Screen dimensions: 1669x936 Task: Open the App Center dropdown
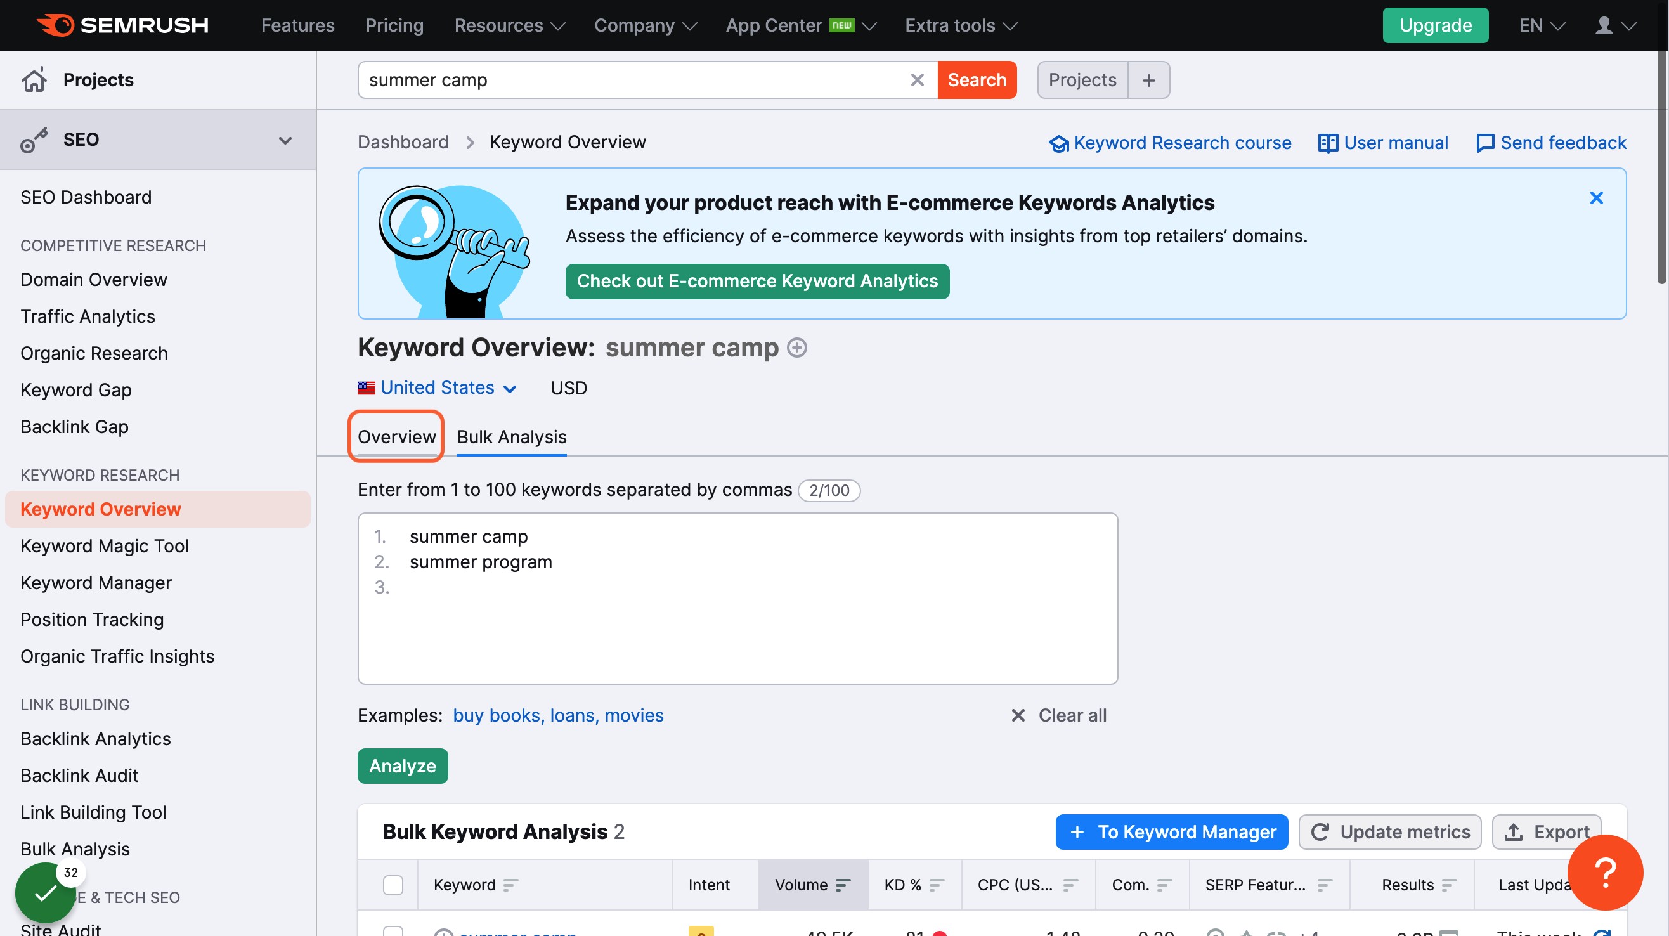[x=801, y=25]
